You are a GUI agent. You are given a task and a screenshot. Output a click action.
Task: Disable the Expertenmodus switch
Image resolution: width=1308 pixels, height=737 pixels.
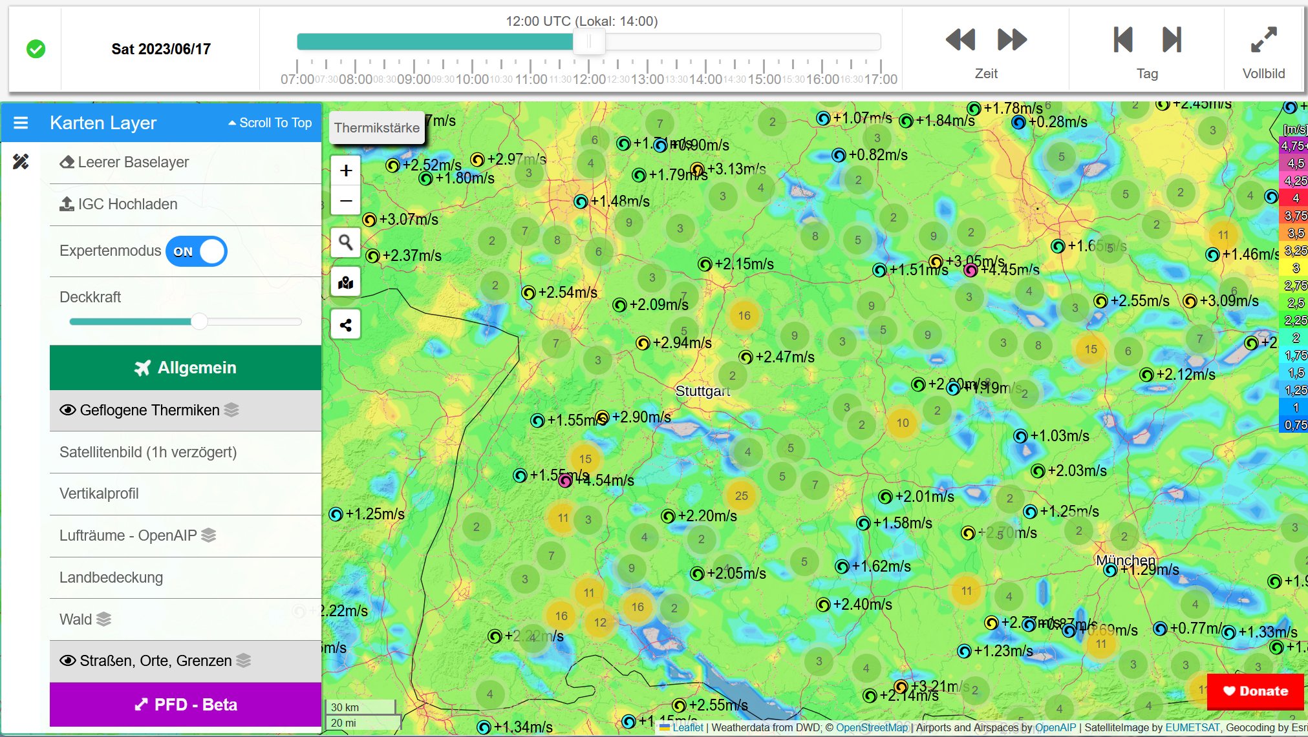pos(197,251)
